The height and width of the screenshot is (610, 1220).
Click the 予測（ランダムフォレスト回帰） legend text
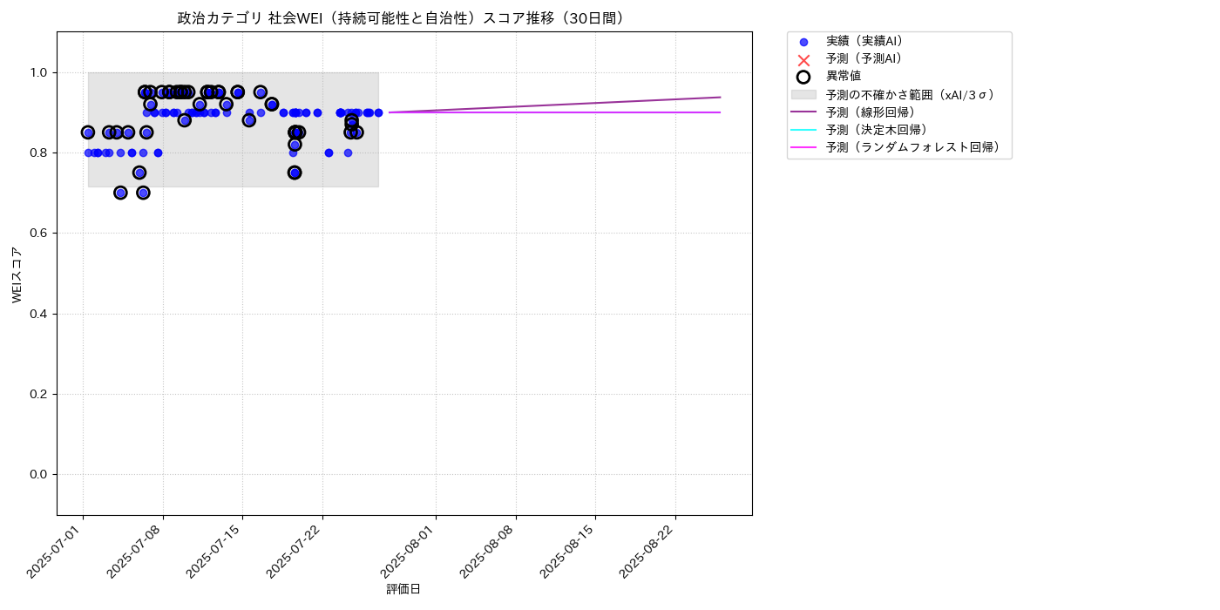(912, 148)
